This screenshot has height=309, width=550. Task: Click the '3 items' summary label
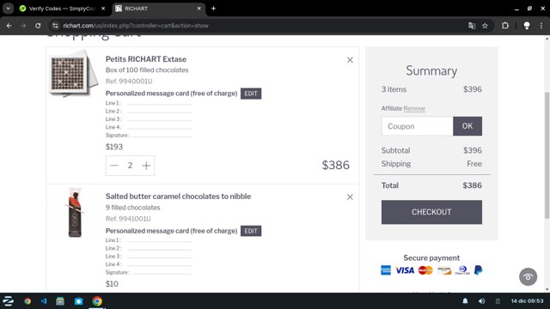point(394,89)
